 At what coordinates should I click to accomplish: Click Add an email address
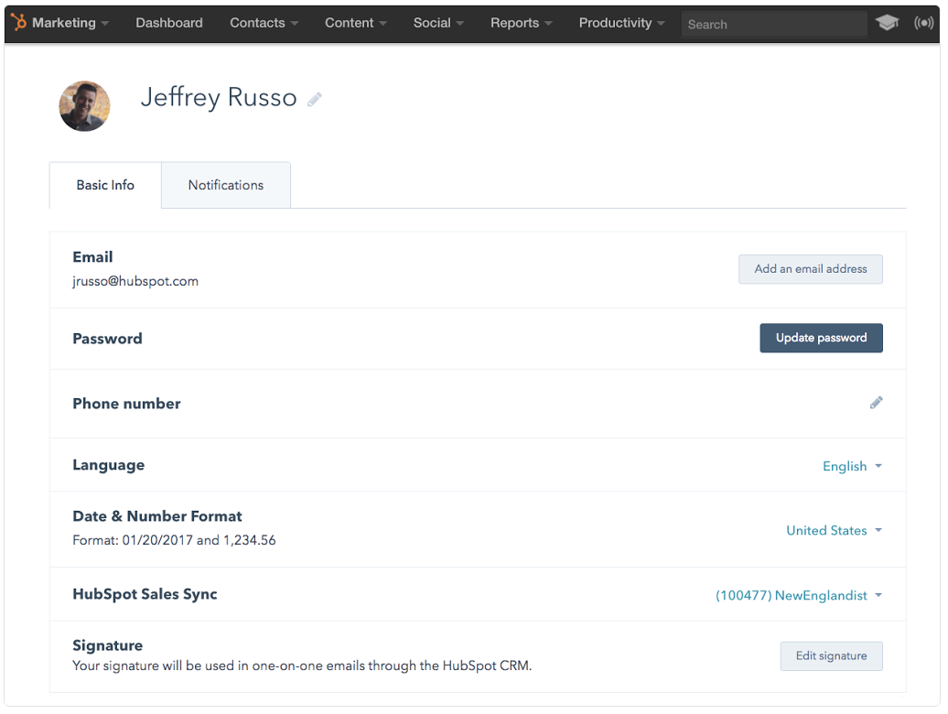point(810,269)
